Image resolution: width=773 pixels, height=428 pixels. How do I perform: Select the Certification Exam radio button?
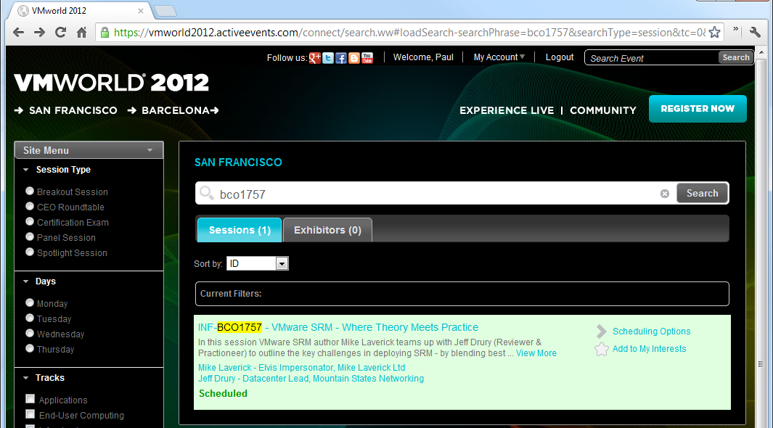30,221
